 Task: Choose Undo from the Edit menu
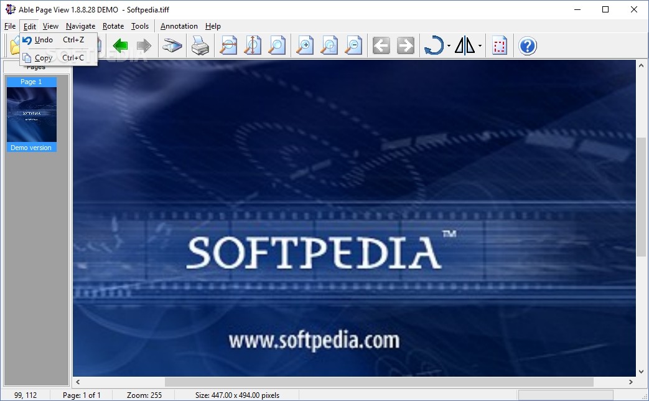point(58,40)
